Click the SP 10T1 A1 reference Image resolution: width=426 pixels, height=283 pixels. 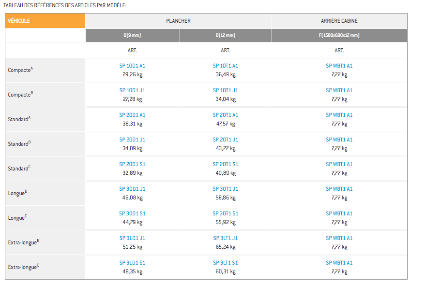225,66
